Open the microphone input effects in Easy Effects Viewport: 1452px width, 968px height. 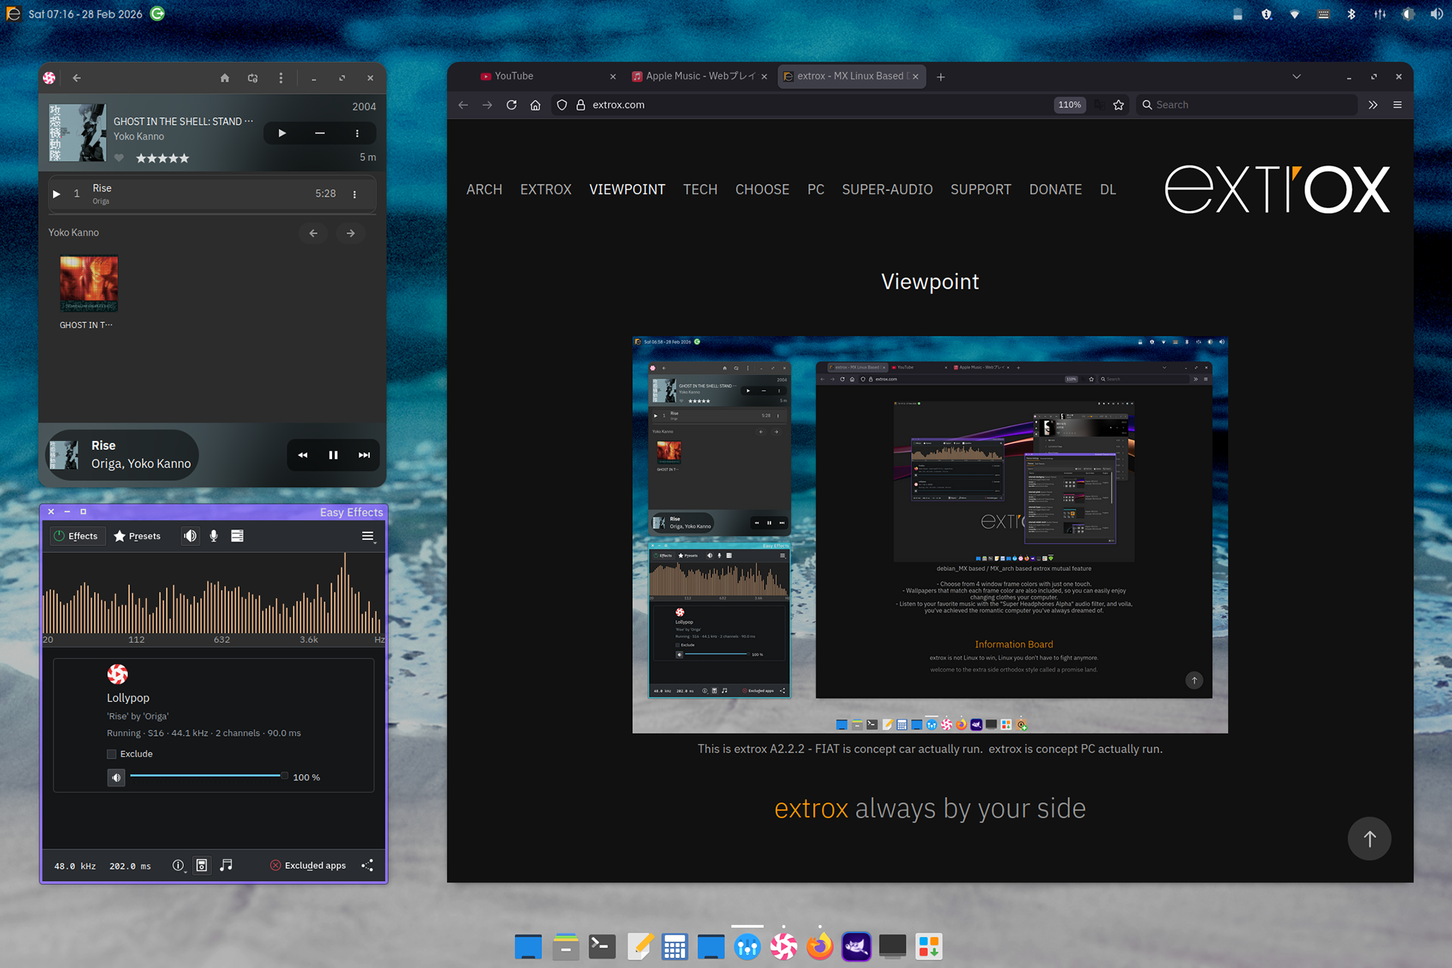click(214, 536)
